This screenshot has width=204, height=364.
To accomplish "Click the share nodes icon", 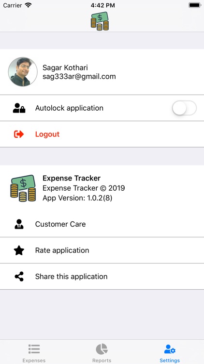I will 19,277.
